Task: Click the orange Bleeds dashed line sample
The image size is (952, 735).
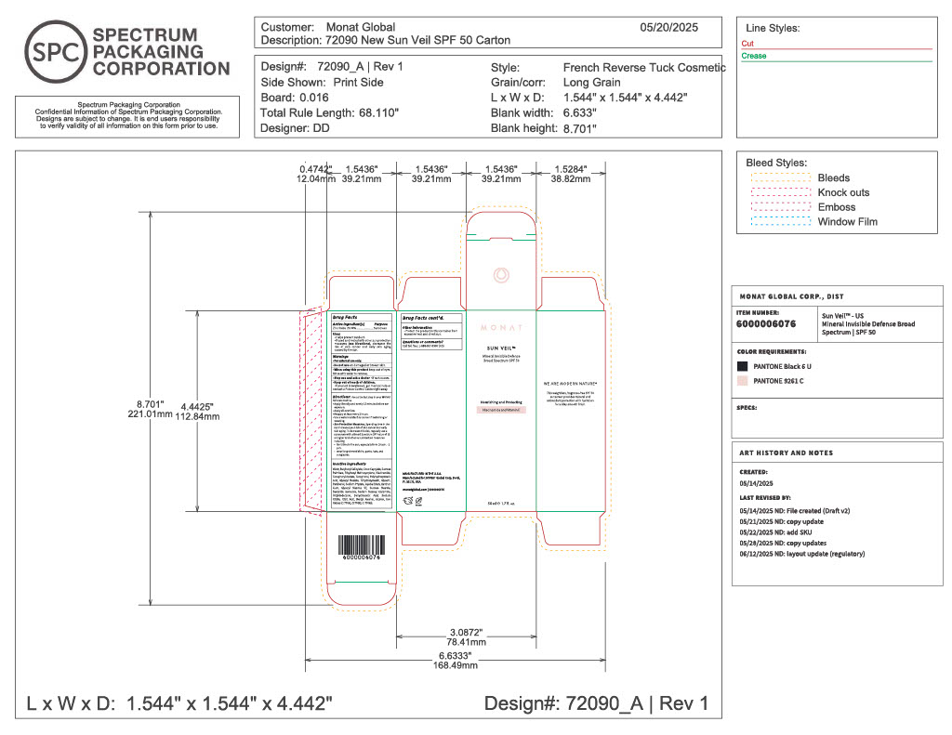Action: [779, 177]
